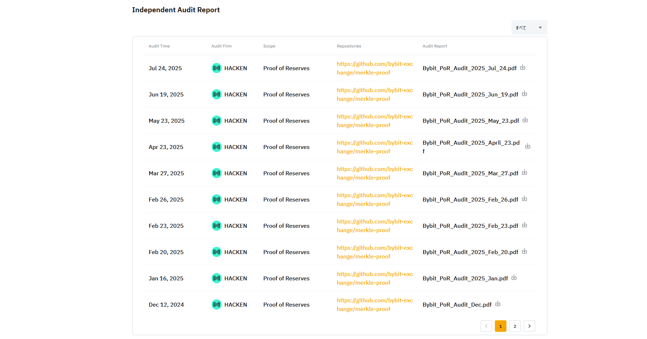Click the previous page arrow button
This screenshot has width=647, height=339.
pos(486,326)
